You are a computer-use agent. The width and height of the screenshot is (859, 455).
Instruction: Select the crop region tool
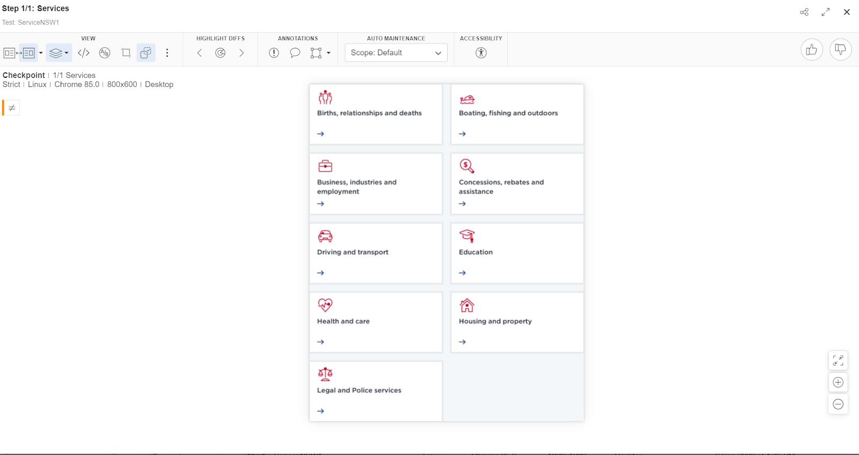coord(126,53)
